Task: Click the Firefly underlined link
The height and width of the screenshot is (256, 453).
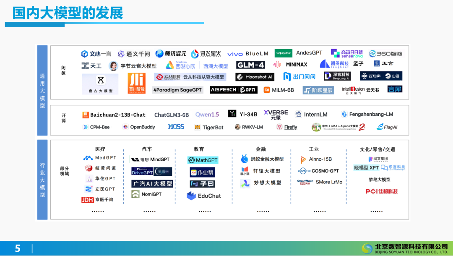Action: click(x=291, y=127)
